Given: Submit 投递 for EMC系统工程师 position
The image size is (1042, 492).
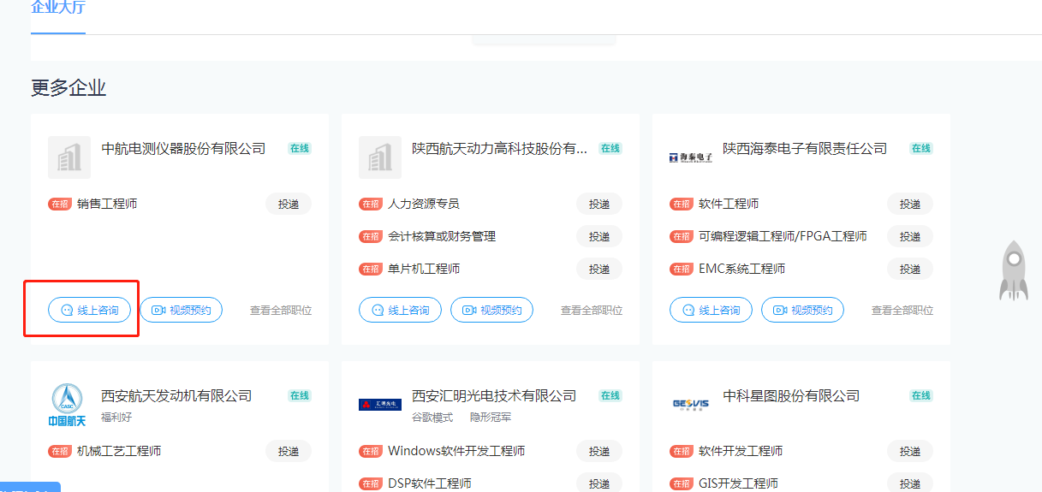Looking at the screenshot, I should (910, 269).
